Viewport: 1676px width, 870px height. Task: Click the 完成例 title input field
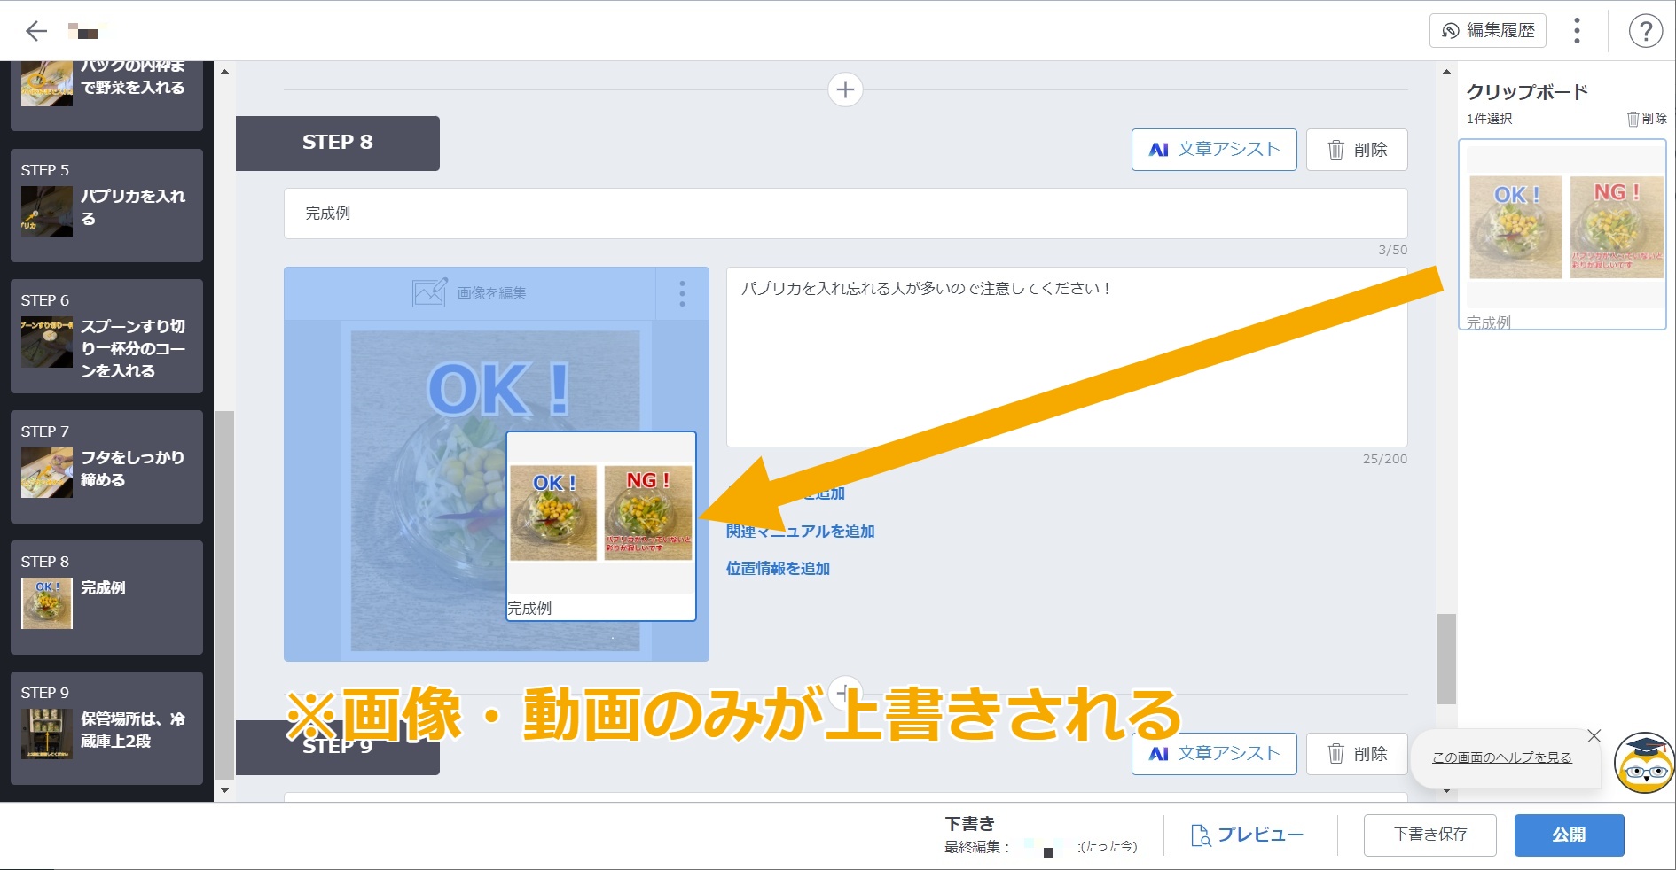(x=844, y=214)
